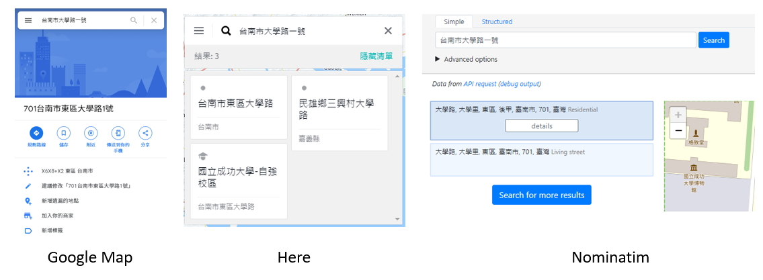The height and width of the screenshot is (280, 763).
Task: Clear the Google Map search box
Action: pos(154,20)
